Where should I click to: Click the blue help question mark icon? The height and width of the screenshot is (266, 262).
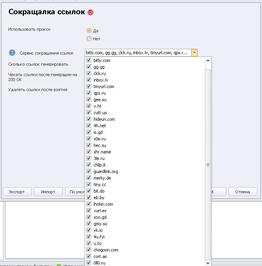click(12, 53)
